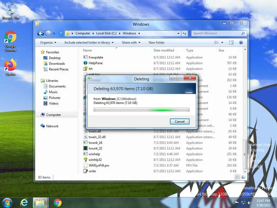
Task: Go back using Explorer Back arrow
Action: pos(41,33)
